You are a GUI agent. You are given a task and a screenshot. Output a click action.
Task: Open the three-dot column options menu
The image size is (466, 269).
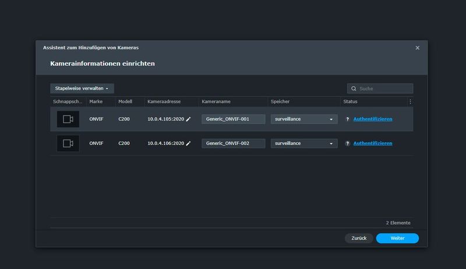410,101
